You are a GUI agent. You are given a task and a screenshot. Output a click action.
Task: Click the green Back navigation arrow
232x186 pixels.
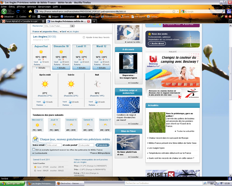(x=4, y=11)
